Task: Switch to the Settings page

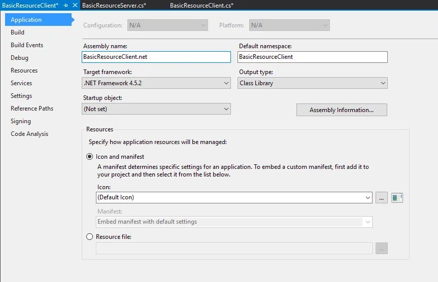Action: [21, 96]
